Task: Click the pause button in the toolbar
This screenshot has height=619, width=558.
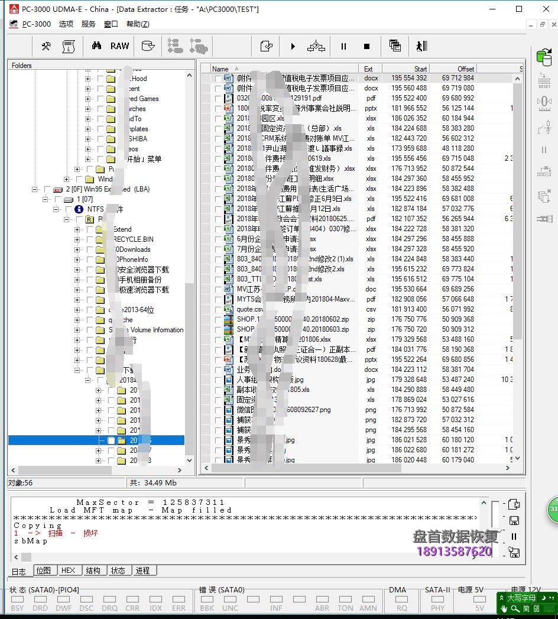Action: coord(343,46)
